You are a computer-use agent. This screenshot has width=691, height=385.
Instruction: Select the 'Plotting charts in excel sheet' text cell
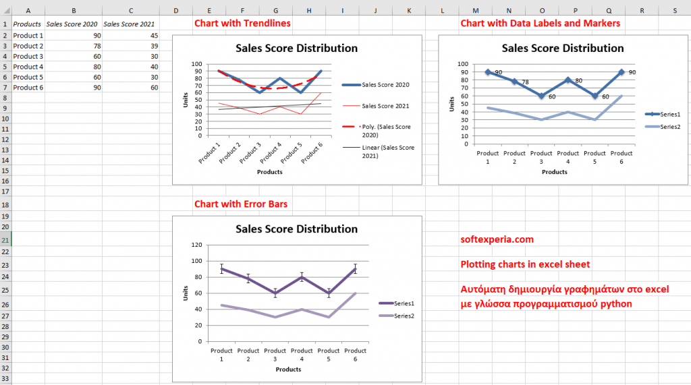(x=525, y=264)
